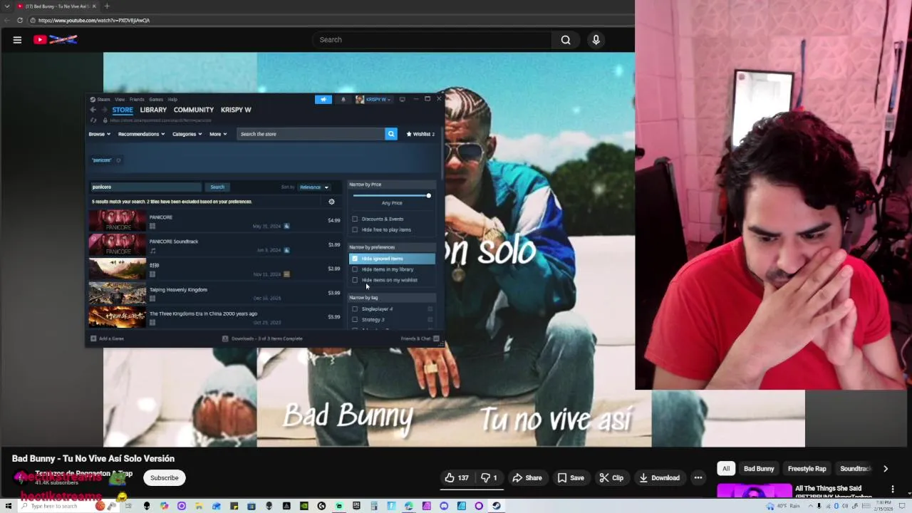
Task: Download the YouTube video
Action: click(x=659, y=477)
